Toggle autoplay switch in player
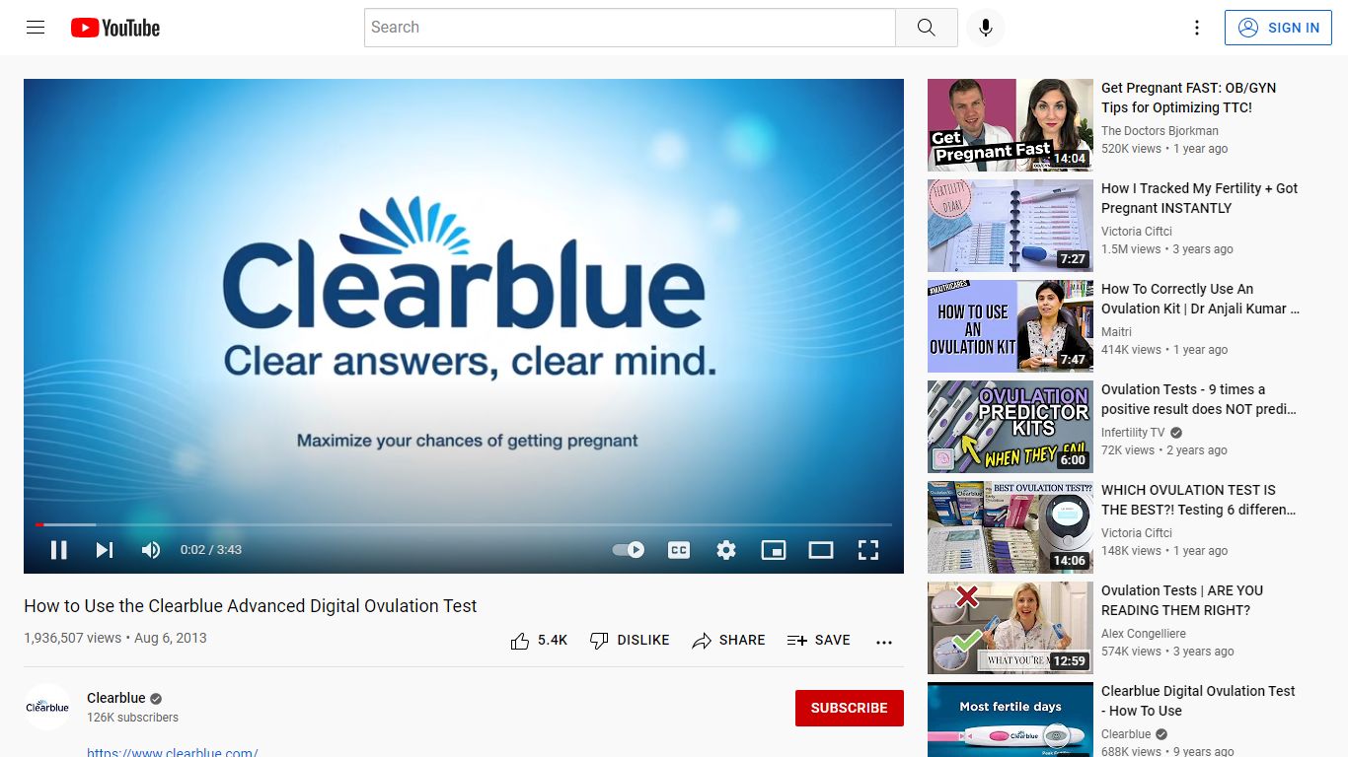 click(x=629, y=550)
